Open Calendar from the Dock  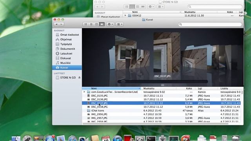tap(106, 138)
